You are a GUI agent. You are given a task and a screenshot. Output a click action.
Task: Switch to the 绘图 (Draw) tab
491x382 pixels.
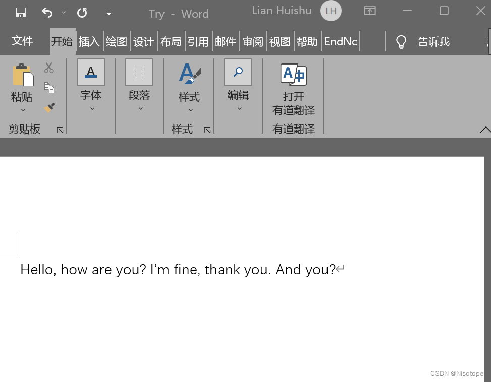(117, 41)
